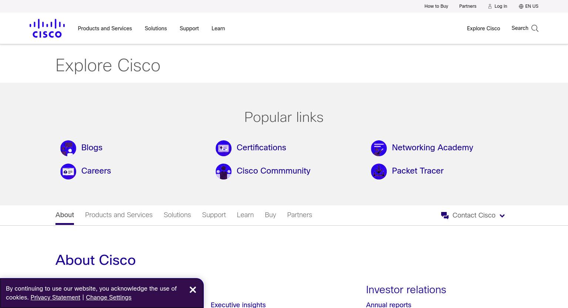Click the Log in link text
568x308 pixels.
[501, 6]
